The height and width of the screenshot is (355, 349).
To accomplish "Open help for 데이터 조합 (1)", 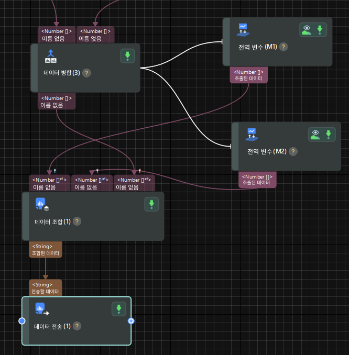I will pos(77,221).
